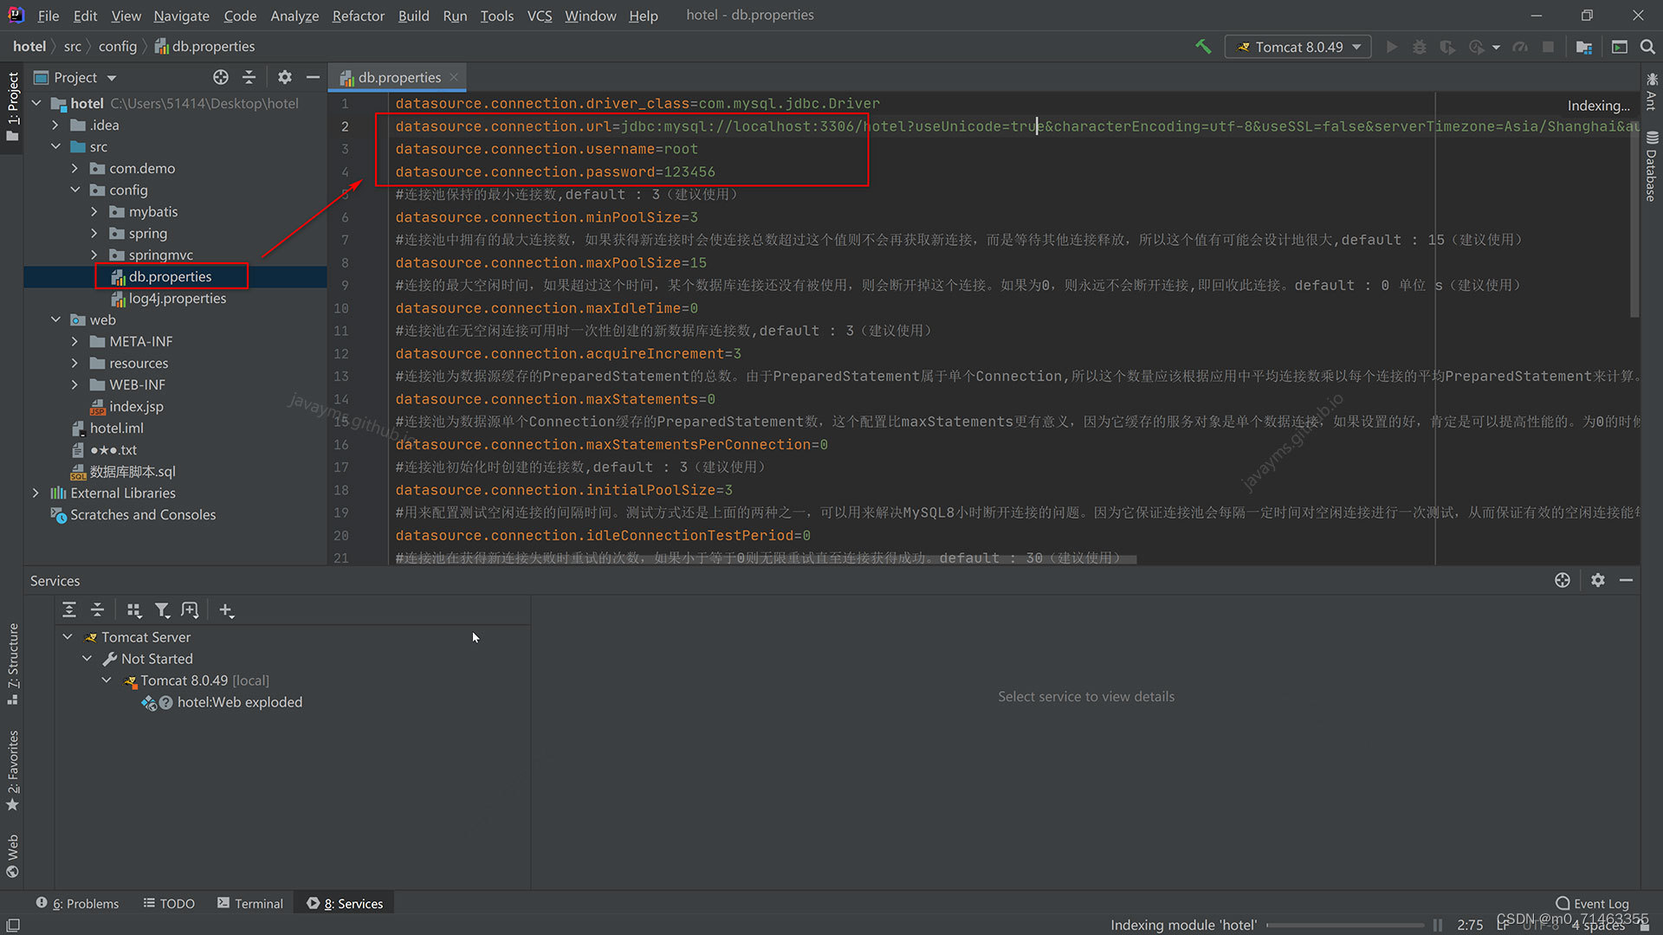Viewport: 1663px width, 935px height.
Task: Click the Filter icon in Services toolbar
Action: [x=162, y=610]
